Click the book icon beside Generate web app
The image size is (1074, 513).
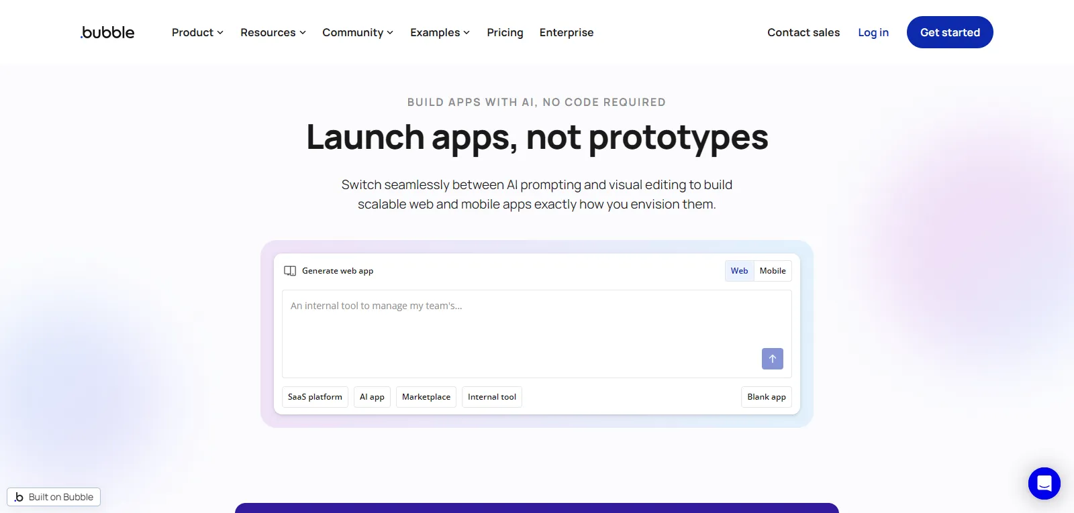pyautogui.click(x=290, y=271)
